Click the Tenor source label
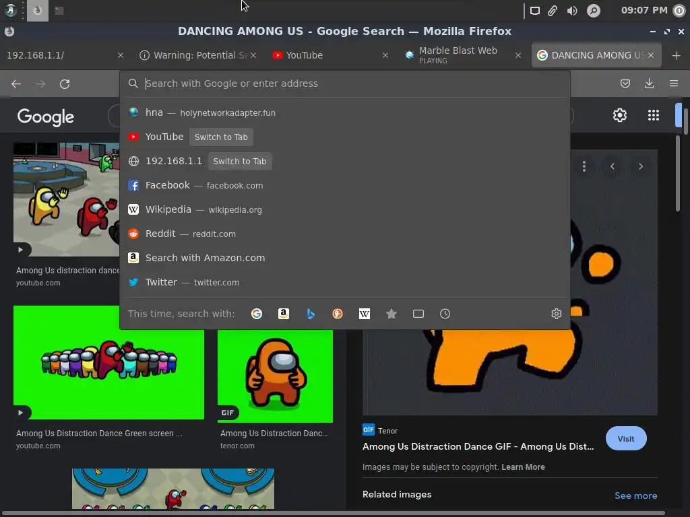Screen dimensions: 690x517 [x=387, y=431]
